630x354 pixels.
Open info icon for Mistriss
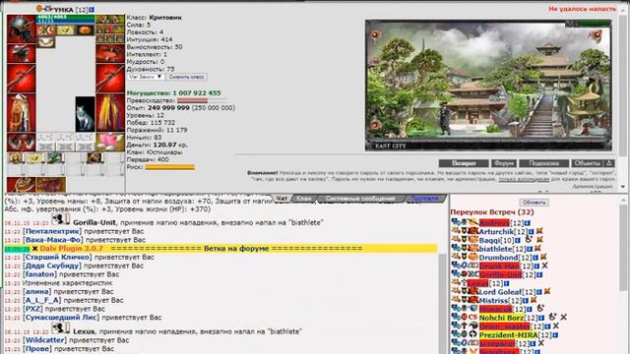(525, 301)
